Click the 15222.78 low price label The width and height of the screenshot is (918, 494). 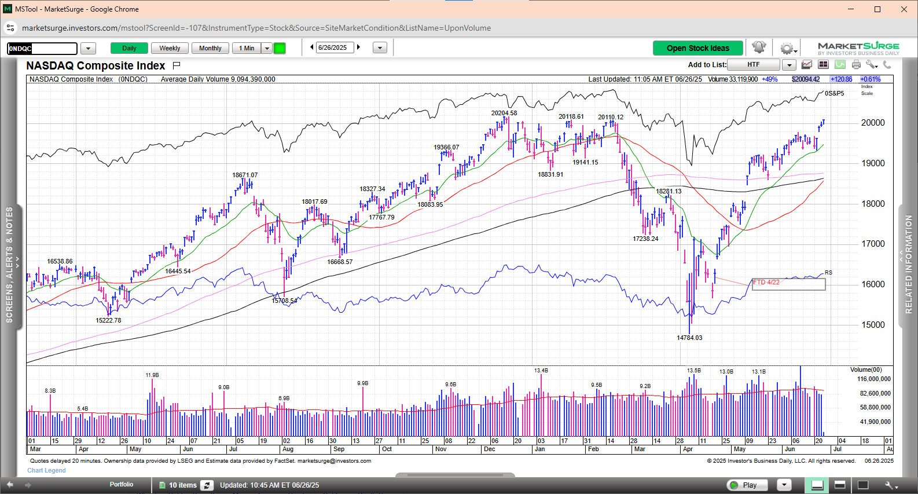pos(108,320)
